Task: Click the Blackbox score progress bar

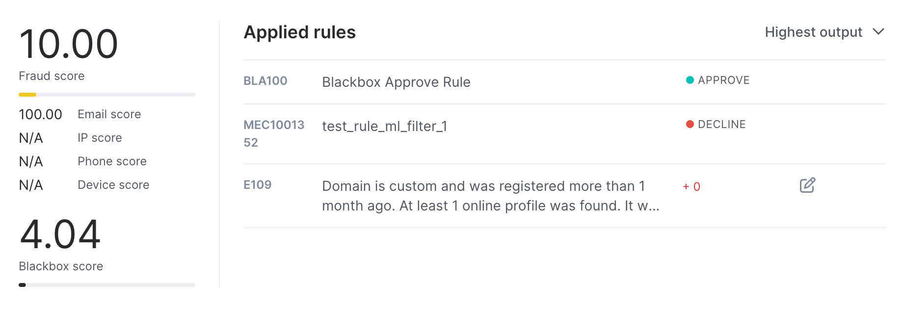Action: [107, 285]
